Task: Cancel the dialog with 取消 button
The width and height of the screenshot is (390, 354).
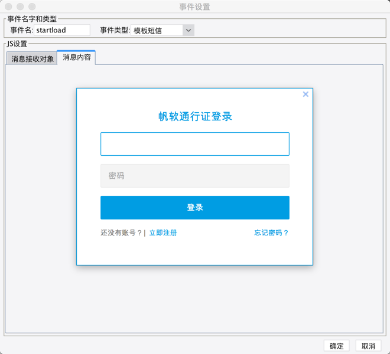Action: [x=368, y=346]
